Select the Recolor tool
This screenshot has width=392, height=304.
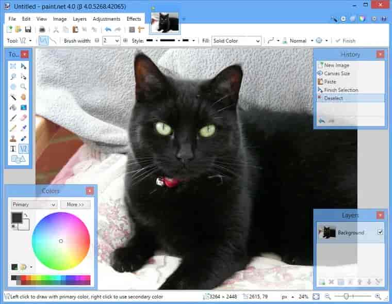coord(23,138)
